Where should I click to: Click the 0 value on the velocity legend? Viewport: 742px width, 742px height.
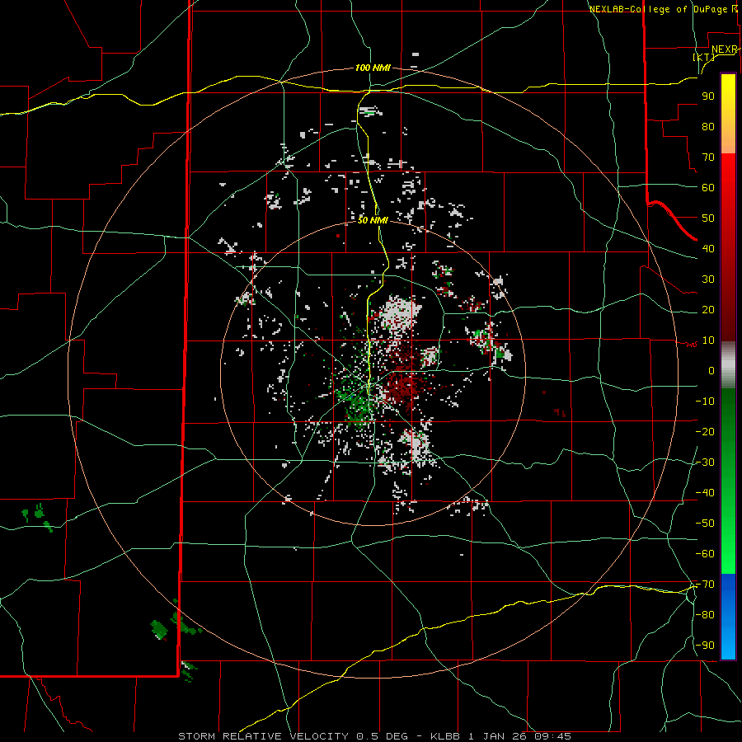pos(711,370)
